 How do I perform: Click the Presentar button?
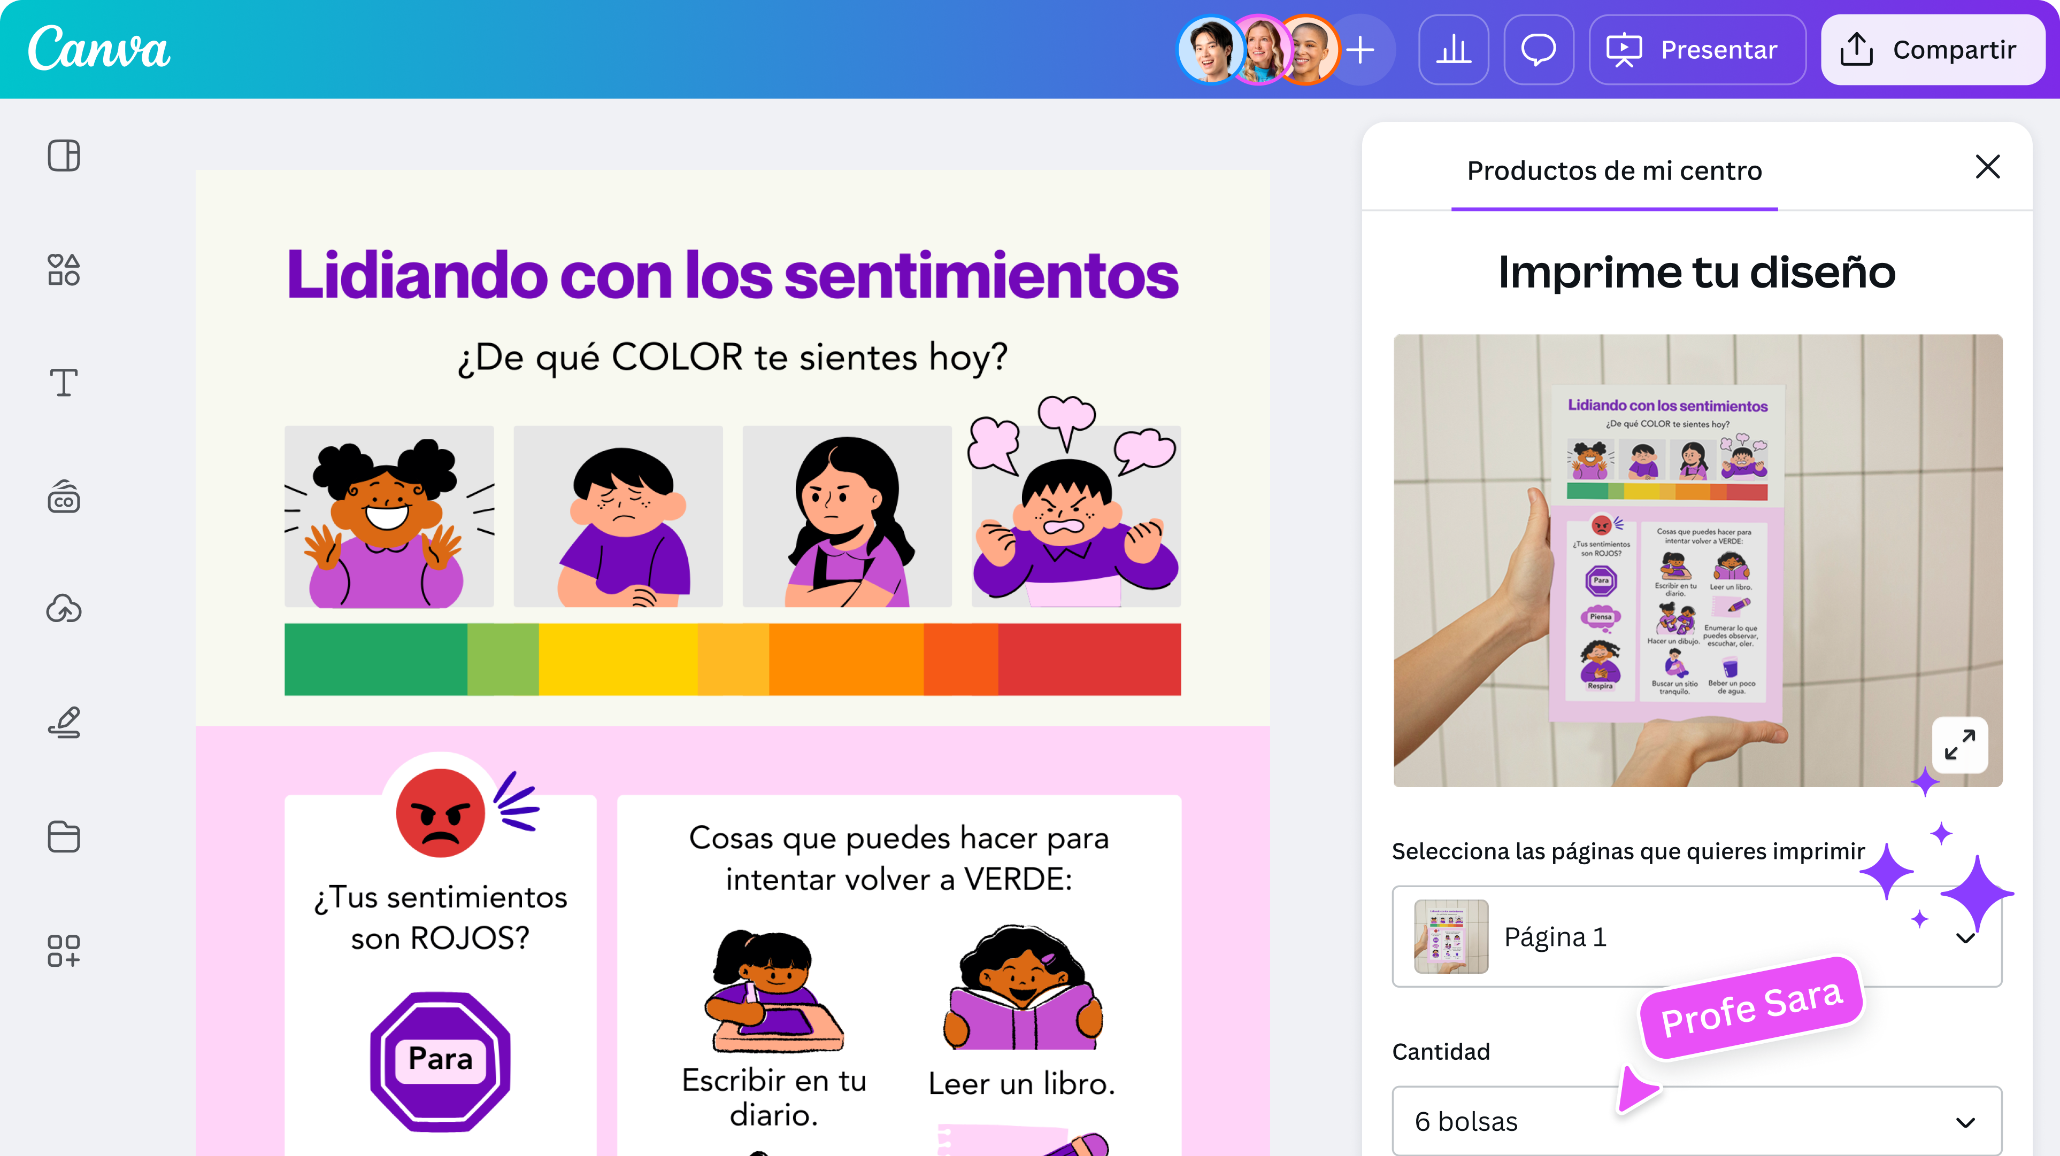tap(1697, 50)
